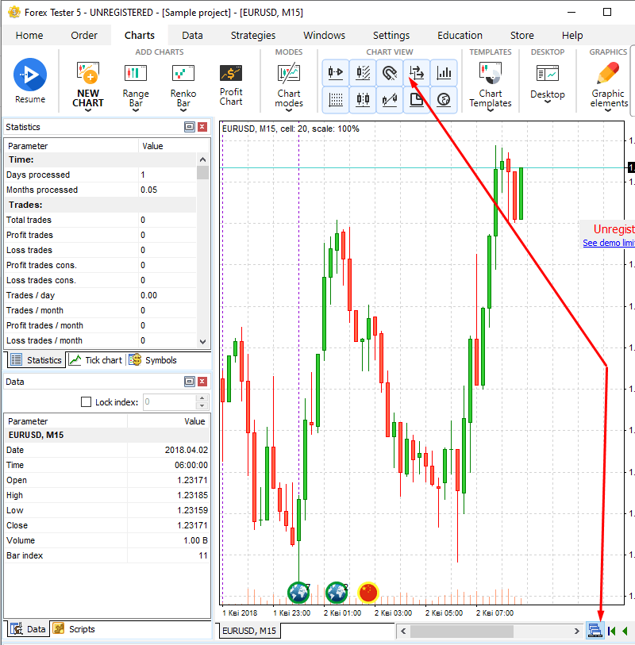Open the Graphic elements dropdown
This screenshot has width=635, height=645.
pyautogui.click(x=609, y=111)
